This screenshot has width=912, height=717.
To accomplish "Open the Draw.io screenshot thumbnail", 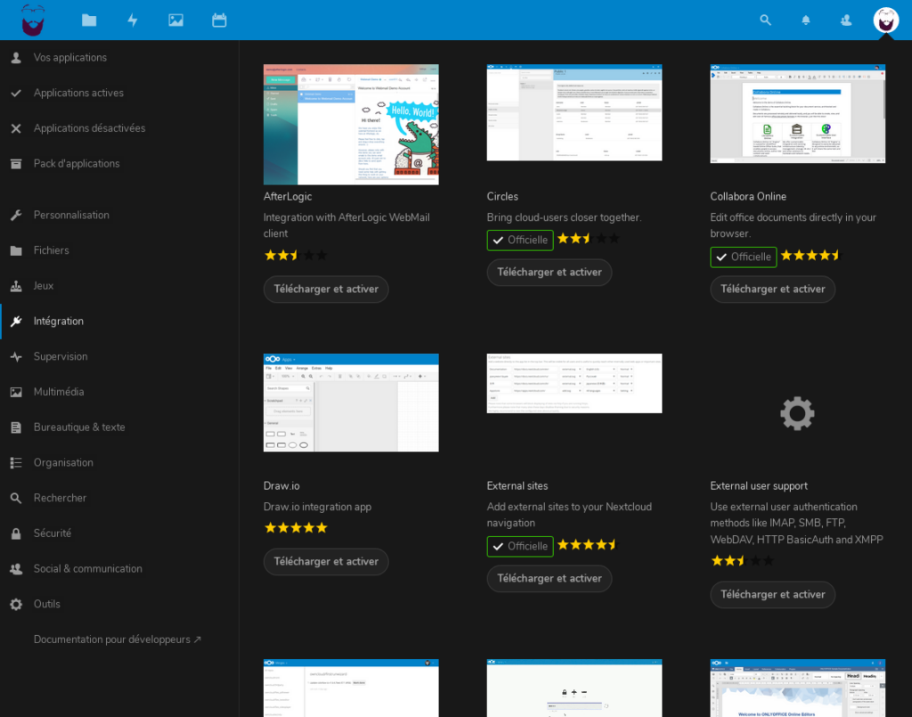I will tap(351, 403).
